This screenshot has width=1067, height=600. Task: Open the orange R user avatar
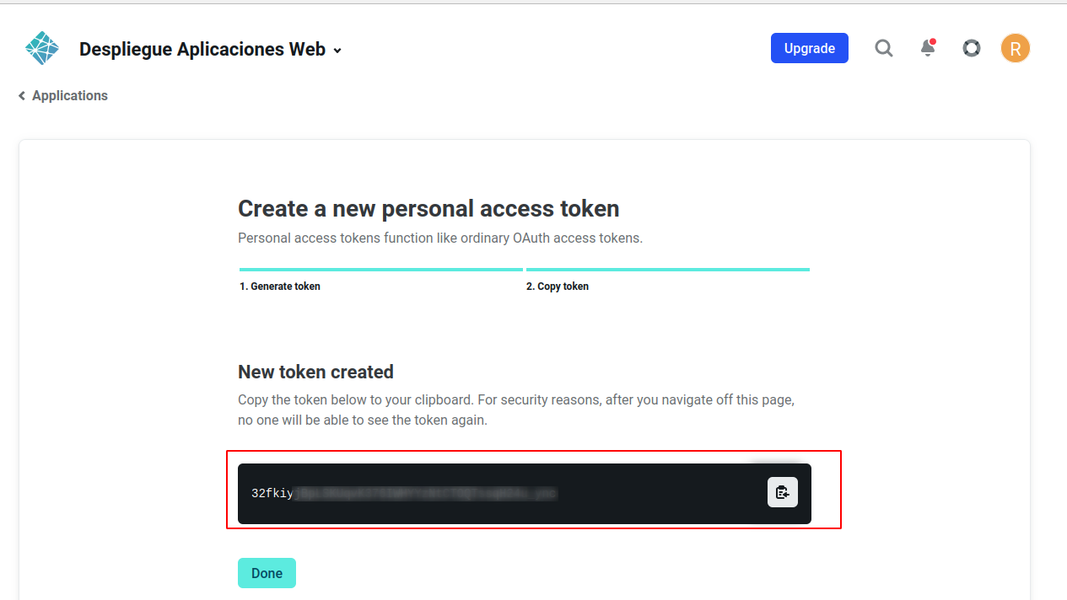1016,48
